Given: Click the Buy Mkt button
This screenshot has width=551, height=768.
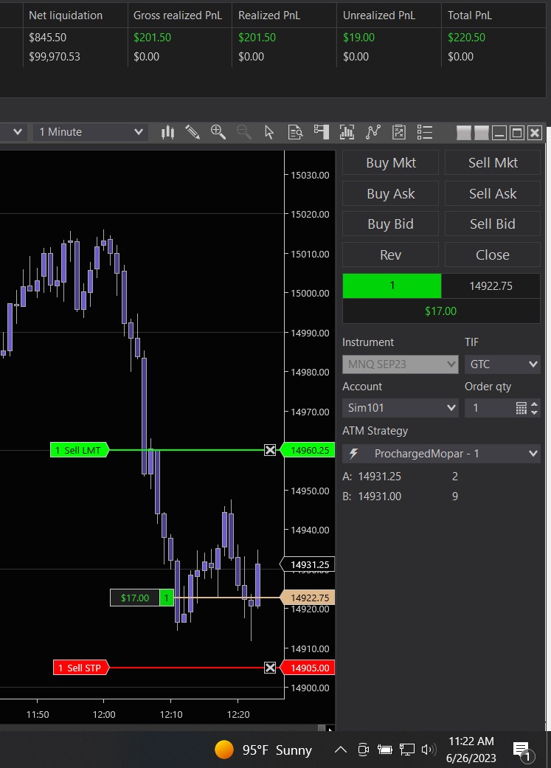Looking at the screenshot, I should point(390,162).
